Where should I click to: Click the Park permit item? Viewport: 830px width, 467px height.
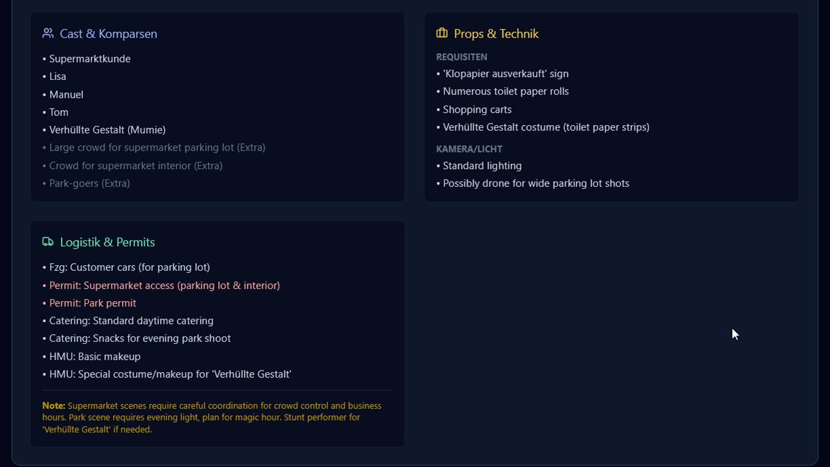coord(92,303)
